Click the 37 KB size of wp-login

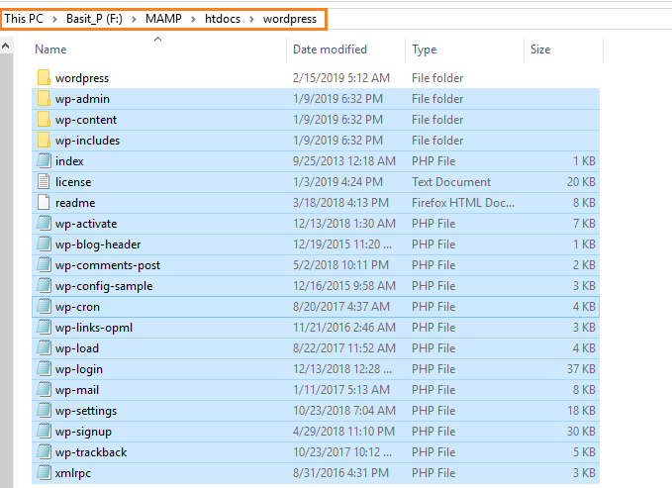coord(581,369)
